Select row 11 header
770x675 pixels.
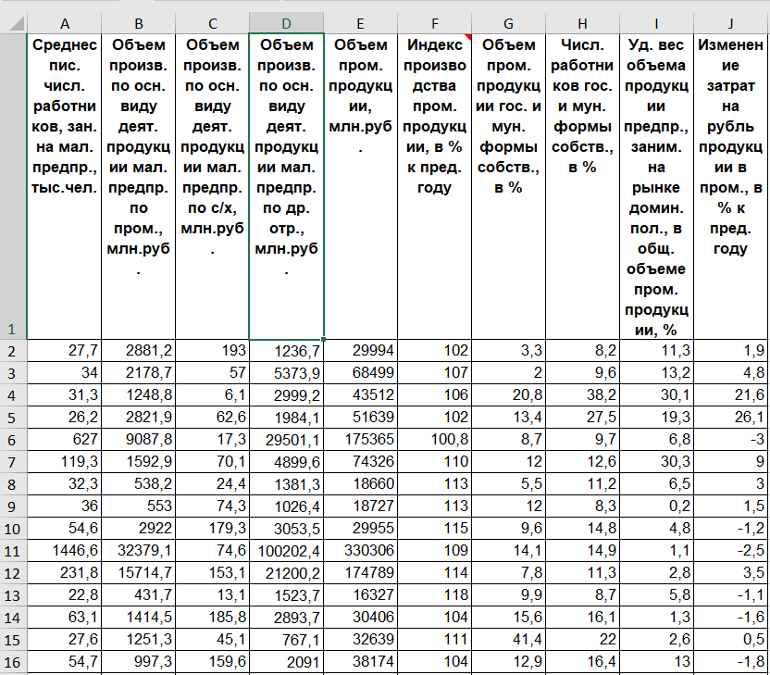(x=13, y=550)
